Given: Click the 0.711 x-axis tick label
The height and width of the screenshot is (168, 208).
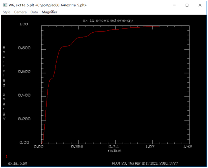Looking at the screenshot, I should [x=114, y=146].
